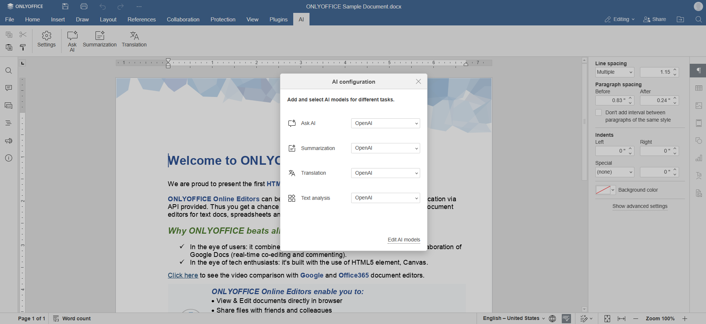
Task: Enable Don't add interval between paragraphs checkbox
Action: click(599, 113)
